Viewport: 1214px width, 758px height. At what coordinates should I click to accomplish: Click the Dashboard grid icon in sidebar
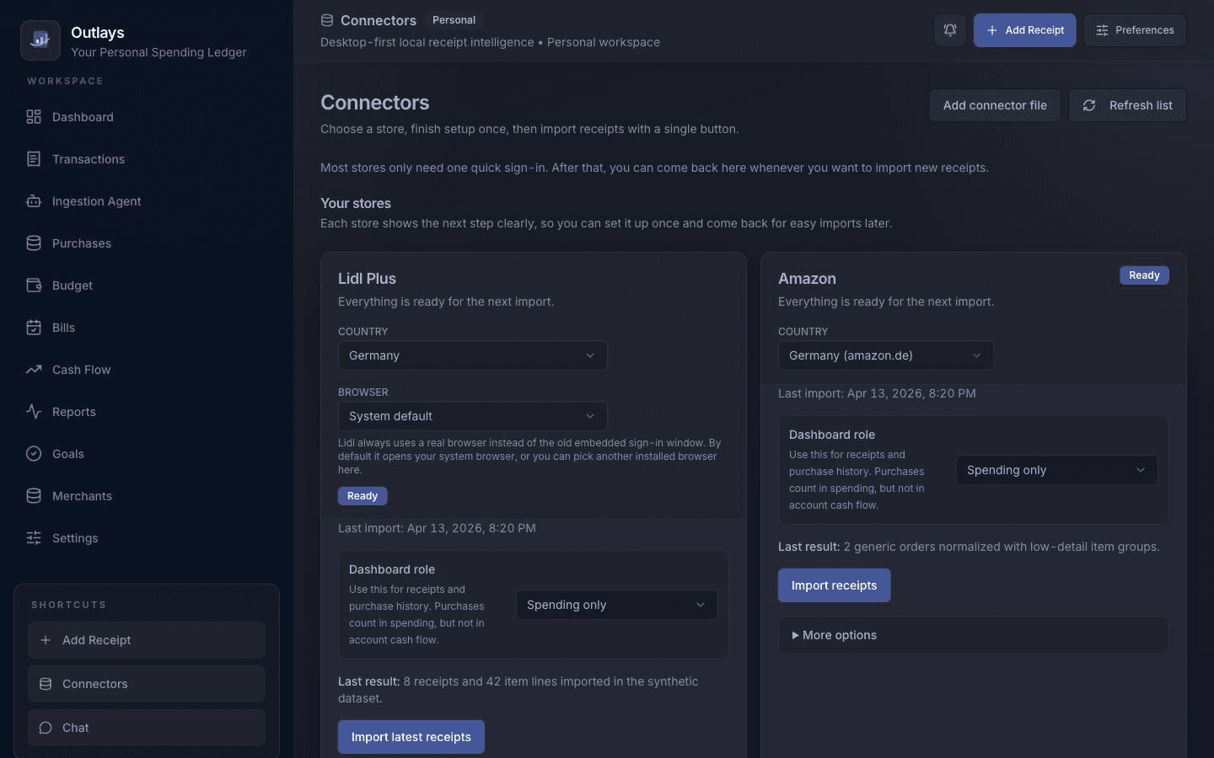tap(34, 117)
